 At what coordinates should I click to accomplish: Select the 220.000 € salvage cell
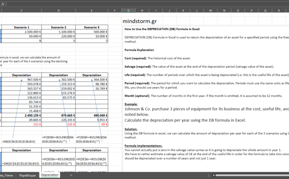click(x=59, y=36)
